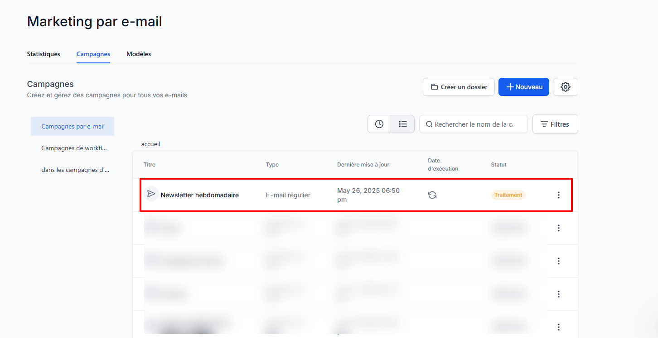Click the paper plane icon beside Newsletter hebdomadaire
Image resolution: width=658 pixels, height=338 pixels.
click(x=151, y=194)
